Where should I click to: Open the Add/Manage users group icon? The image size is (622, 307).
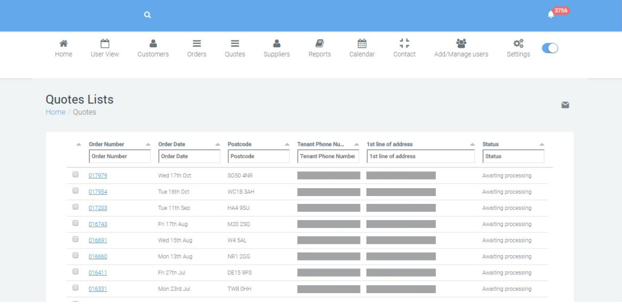click(461, 43)
